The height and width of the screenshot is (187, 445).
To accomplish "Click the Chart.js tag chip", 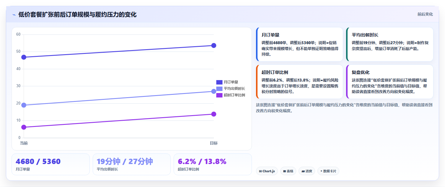I will click(x=267, y=171).
